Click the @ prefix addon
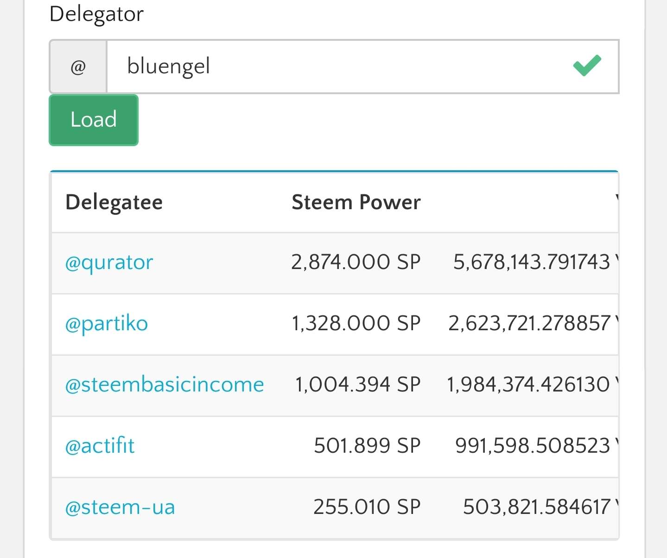The height and width of the screenshot is (558, 667). tap(78, 67)
